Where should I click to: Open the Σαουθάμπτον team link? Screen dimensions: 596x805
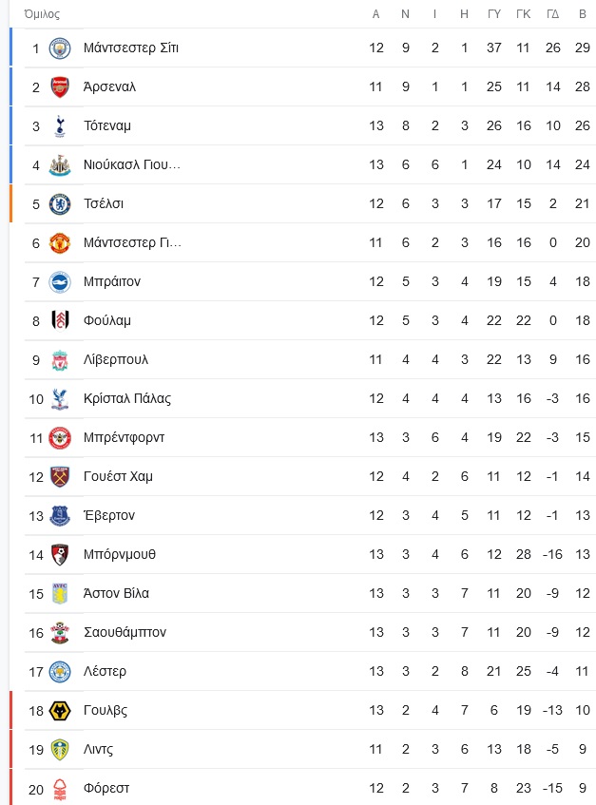[x=125, y=633]
